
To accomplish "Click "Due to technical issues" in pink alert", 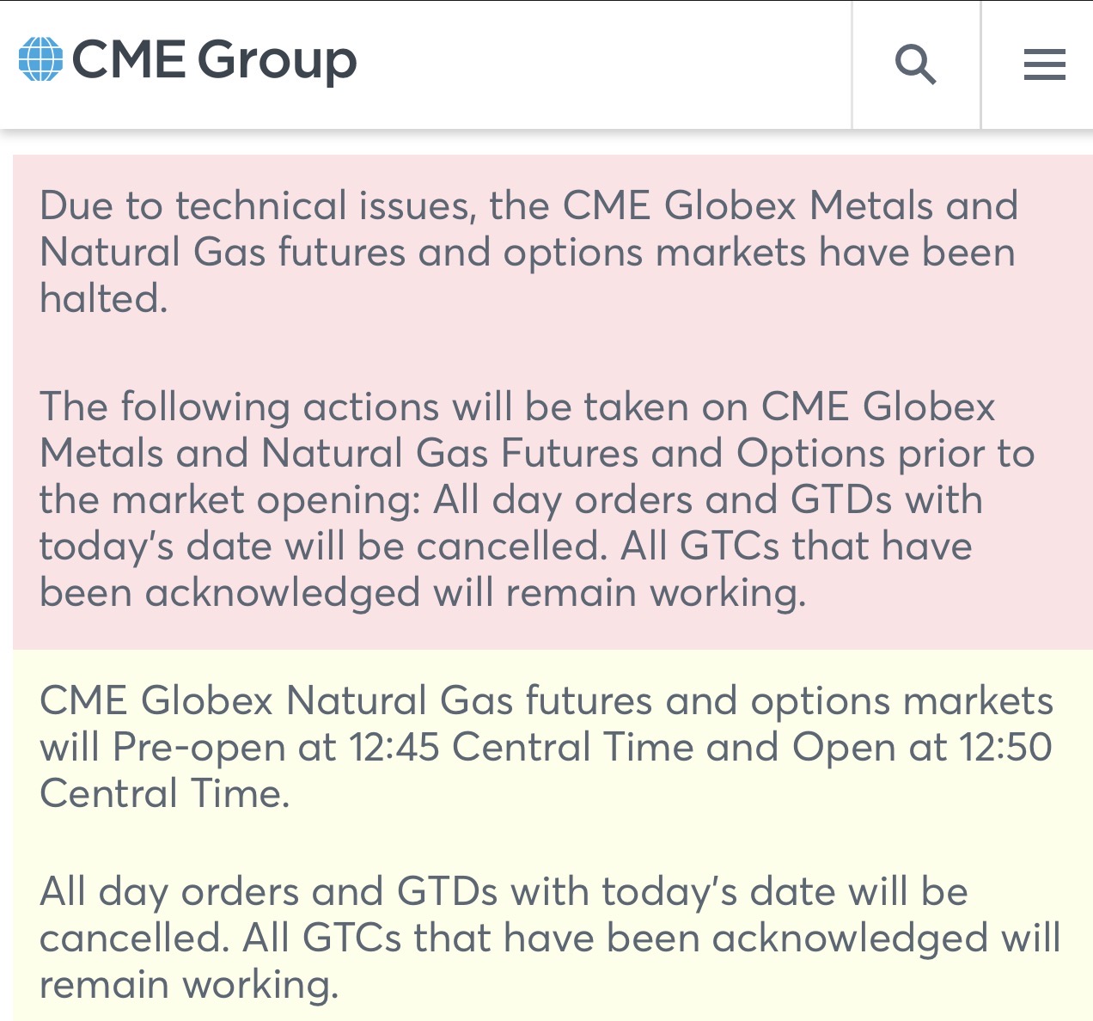I will (x=256, y=206).
